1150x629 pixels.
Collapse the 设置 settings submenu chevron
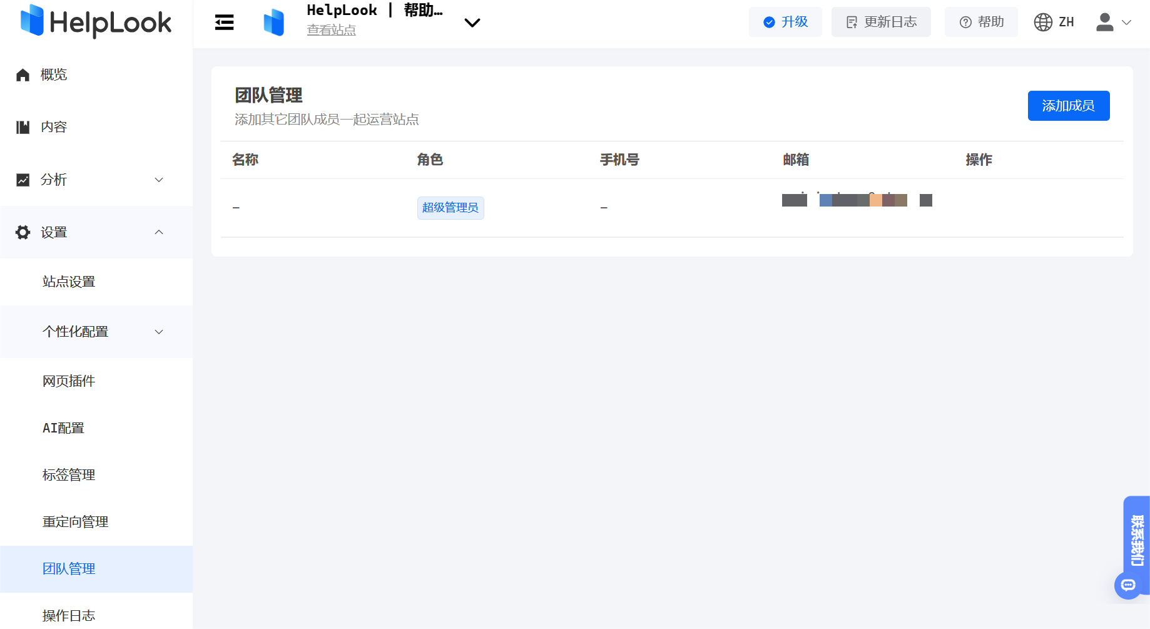[159, 232]
